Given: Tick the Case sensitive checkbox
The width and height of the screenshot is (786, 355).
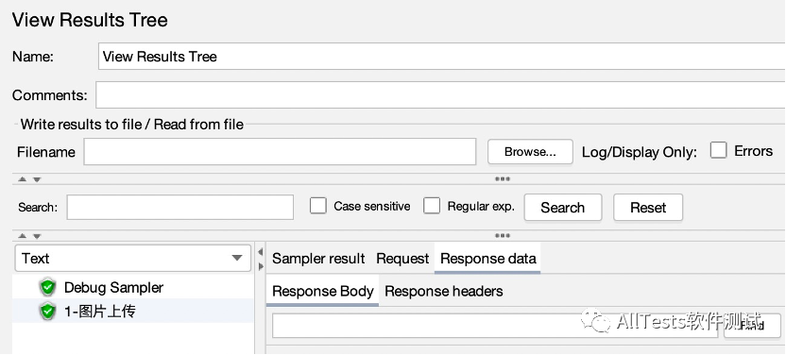Looking at the screenshot, I should click(x=317, y=206).
